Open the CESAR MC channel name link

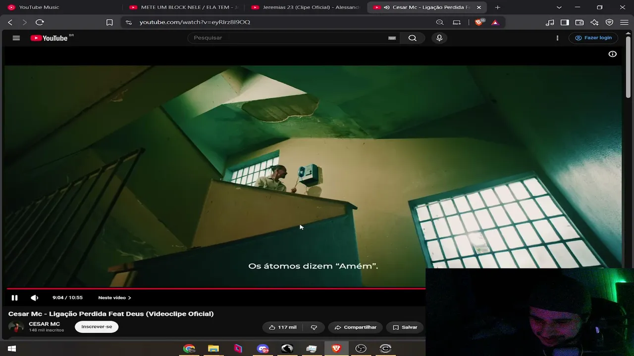[44, 324]
